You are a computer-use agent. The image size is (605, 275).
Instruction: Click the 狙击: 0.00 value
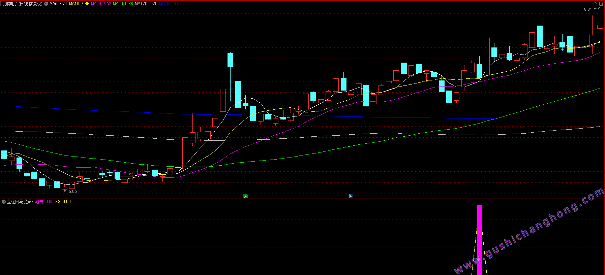coord(44,202)
